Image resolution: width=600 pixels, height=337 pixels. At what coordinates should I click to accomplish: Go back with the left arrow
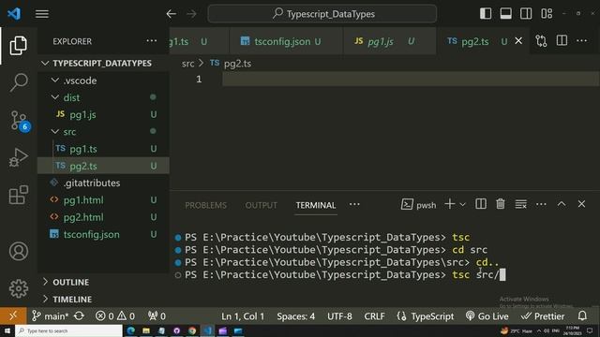pos(171,14)
